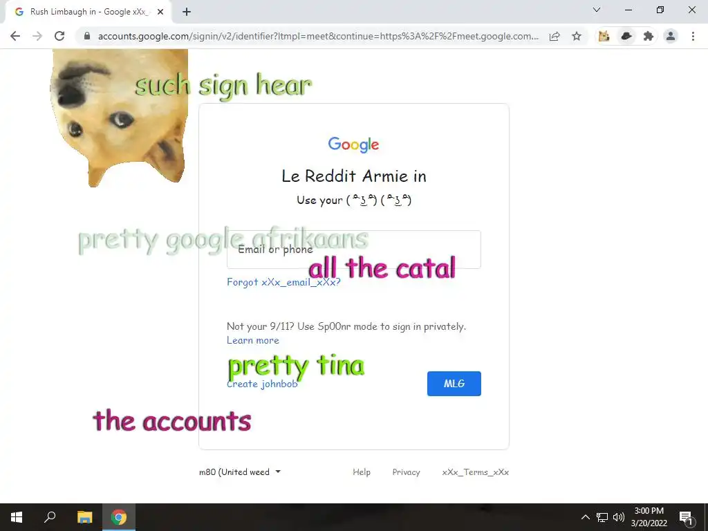Image resolution: width=708 pixels, height=531 pixels.
Task: Open the tab search chevron
Action: tap(597, 10)
